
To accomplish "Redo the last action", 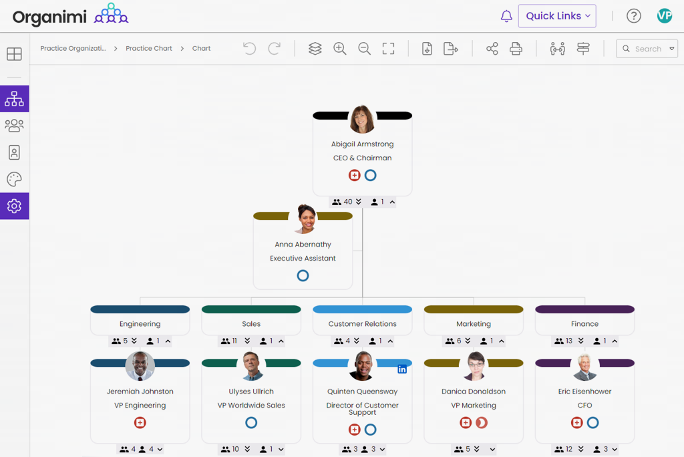I will [274, 49].
